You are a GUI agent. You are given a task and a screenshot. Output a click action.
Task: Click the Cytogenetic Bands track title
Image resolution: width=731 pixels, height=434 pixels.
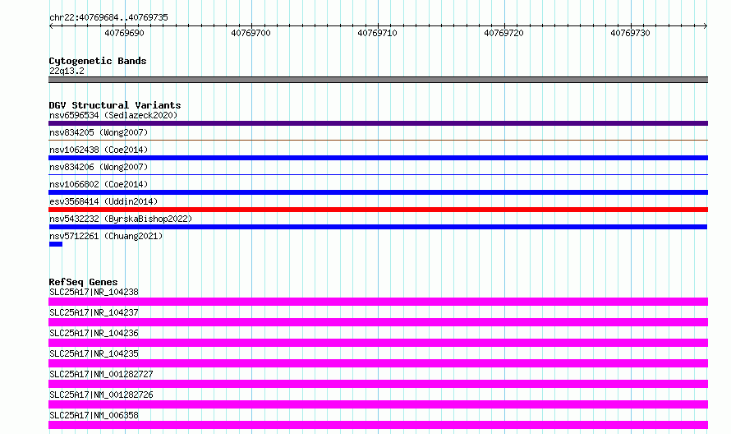pyautogui.click(x=98, y=61)
